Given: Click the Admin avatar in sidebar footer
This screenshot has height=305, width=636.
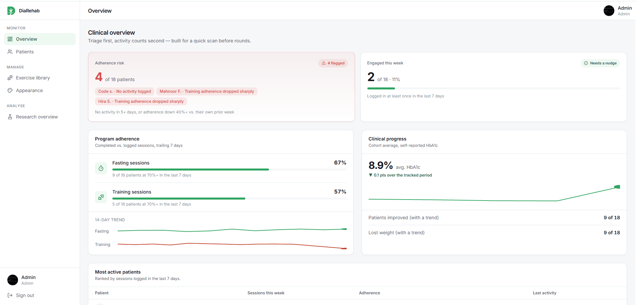Looking at the screenshot, I should pos(13,280).
